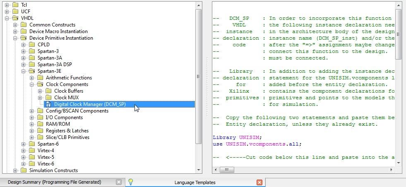Select the I/O Components label
The image size is (406, 187).
65,117
